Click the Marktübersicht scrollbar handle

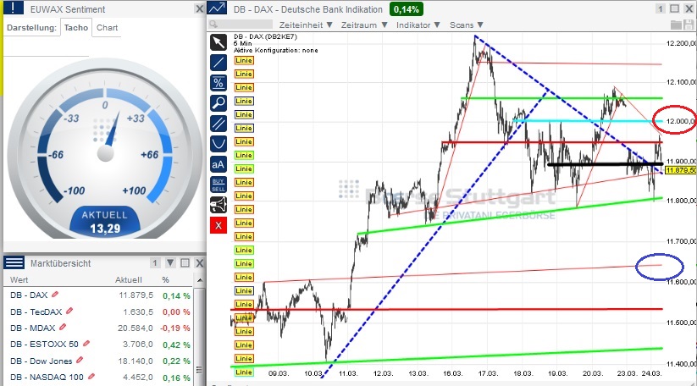(200, 370)
